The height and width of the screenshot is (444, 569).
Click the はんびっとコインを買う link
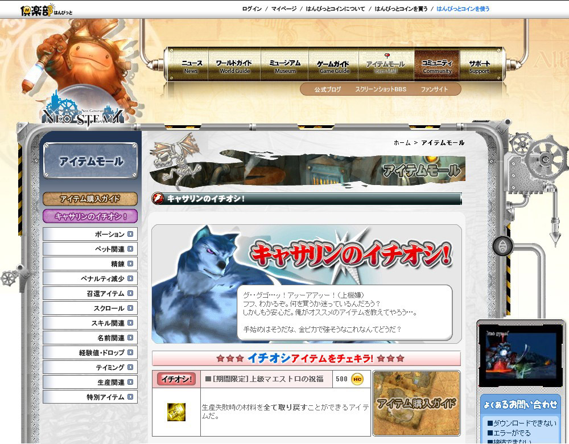[400, 9]
